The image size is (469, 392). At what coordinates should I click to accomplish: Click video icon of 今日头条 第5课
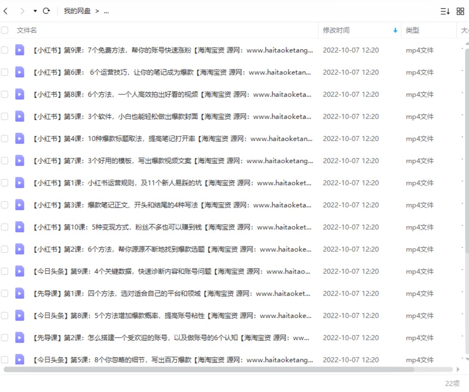click(20, 359)
